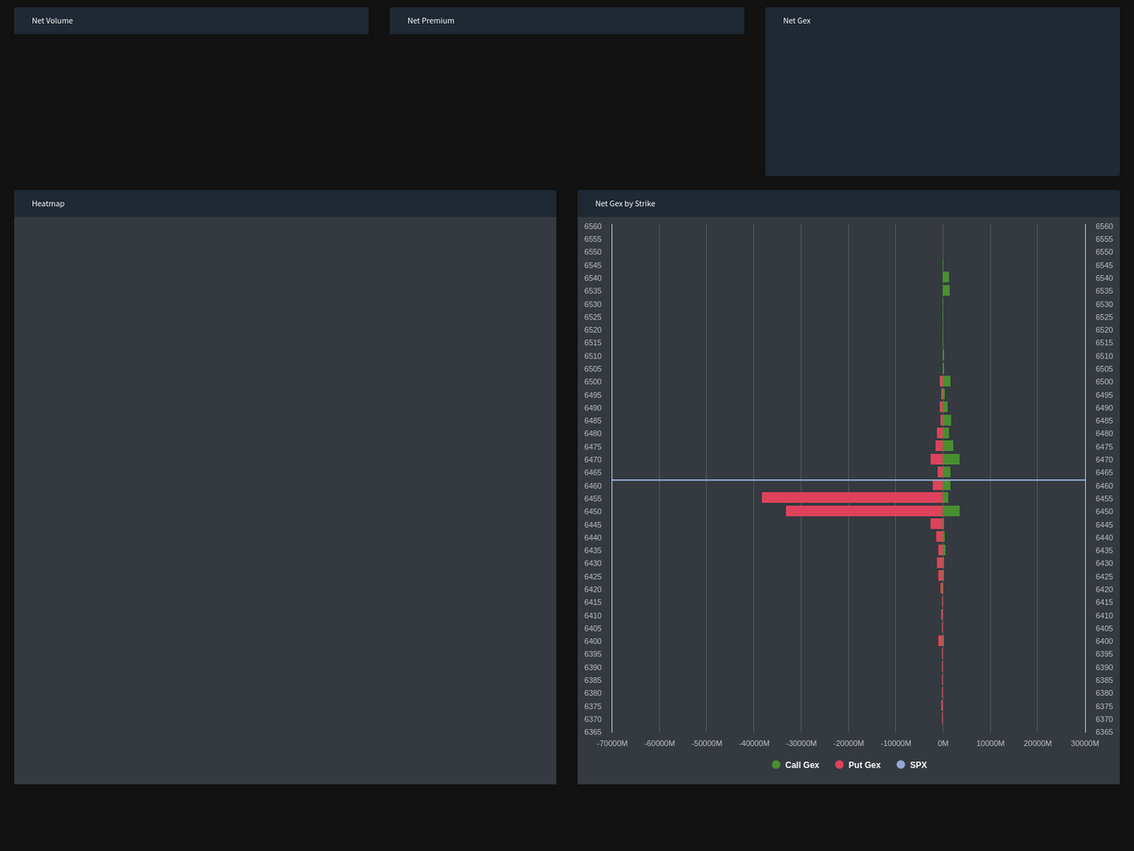Viewport: 1134px width, 851px height.
Task: Click the 6455 strike label on left axis
Action: [593, 498]
